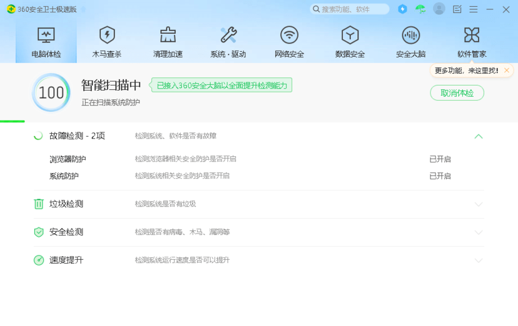
Task: Close the 360安全卫士 window
Action: (x=506, y=9)
